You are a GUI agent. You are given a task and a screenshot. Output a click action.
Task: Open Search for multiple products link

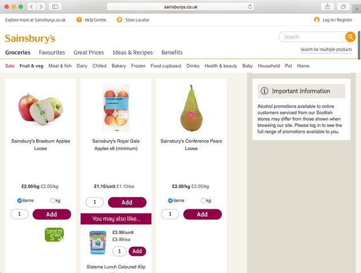326,49
